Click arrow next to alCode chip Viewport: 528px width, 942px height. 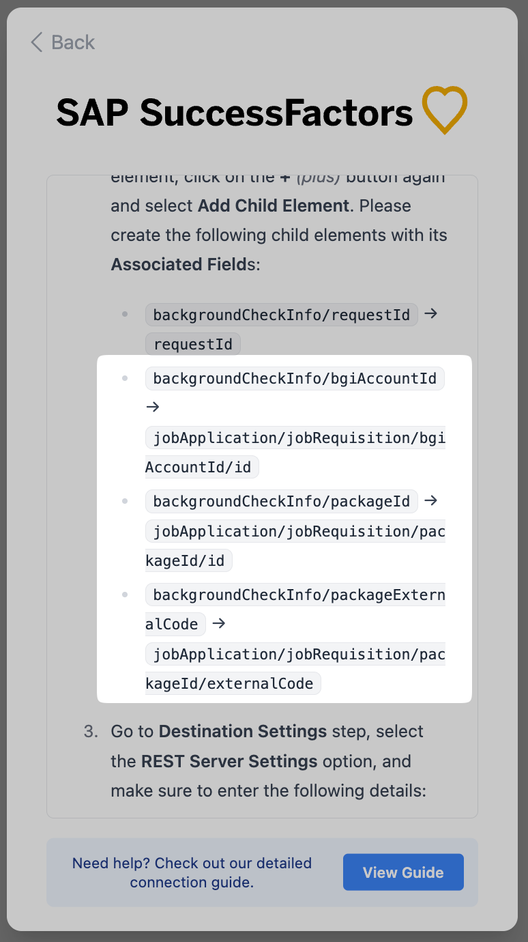pyautogui.click(x=218, y=624)
